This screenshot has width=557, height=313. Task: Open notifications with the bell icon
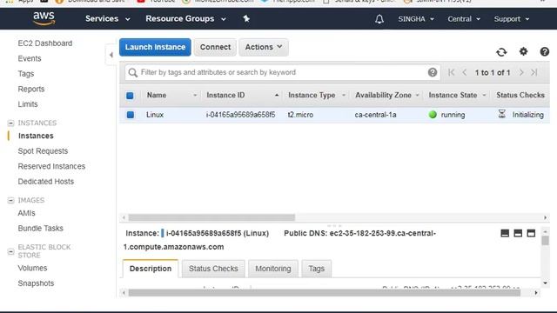click(x=379, y=19)
